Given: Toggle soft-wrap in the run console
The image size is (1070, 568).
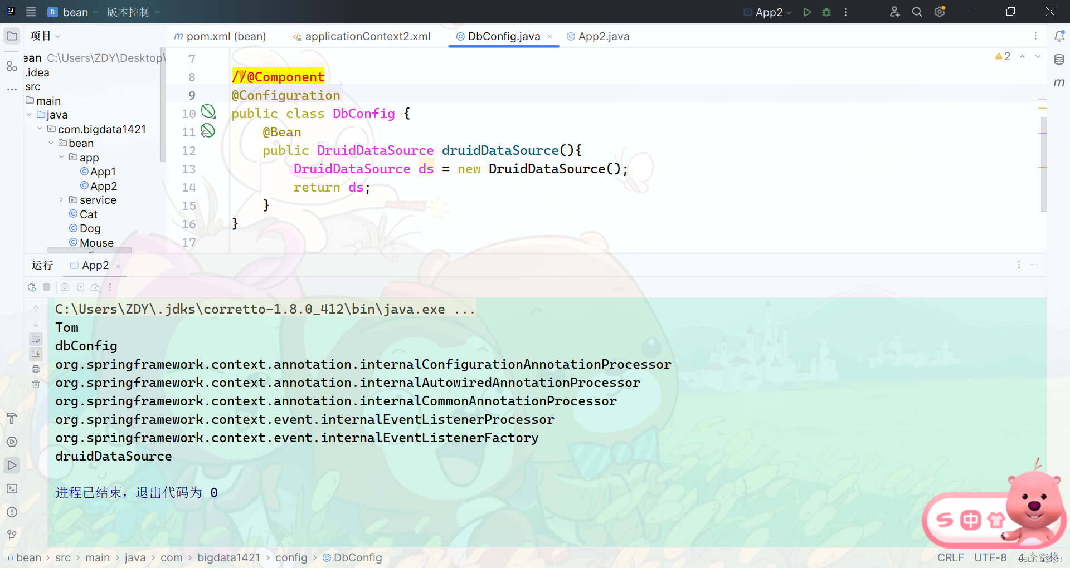Looking at the screenshot, I should 36,339.
